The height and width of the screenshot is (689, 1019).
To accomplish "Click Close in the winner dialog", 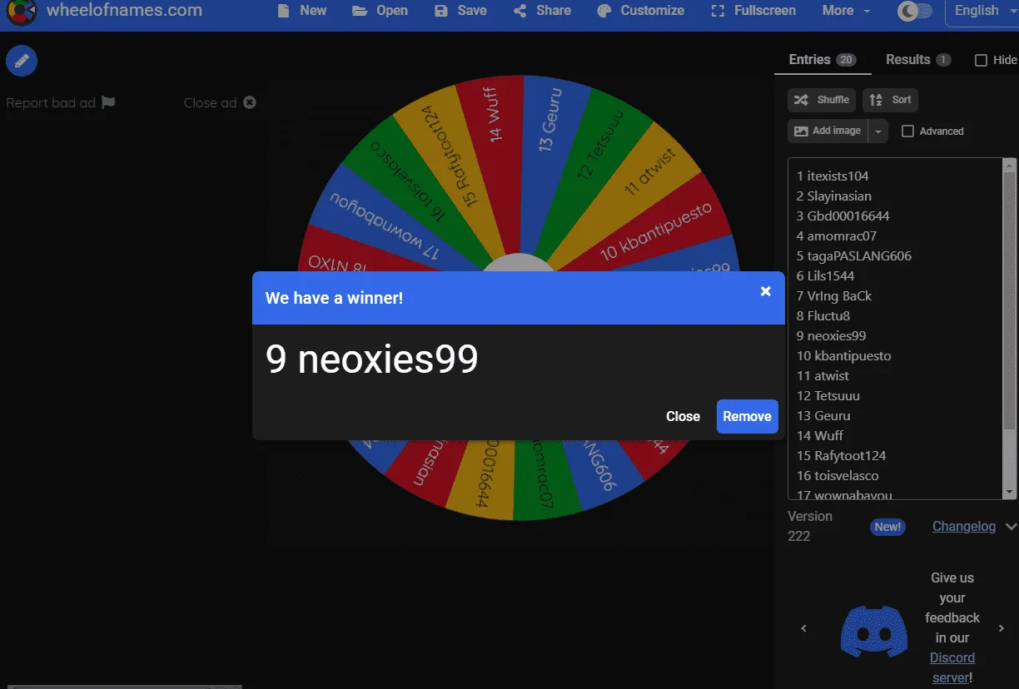I will coord(683,416).
